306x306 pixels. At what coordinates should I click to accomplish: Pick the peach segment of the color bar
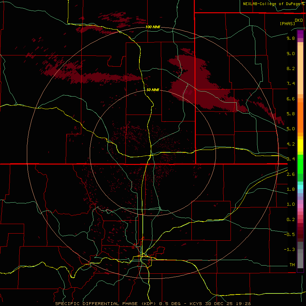tap(300, 70)
